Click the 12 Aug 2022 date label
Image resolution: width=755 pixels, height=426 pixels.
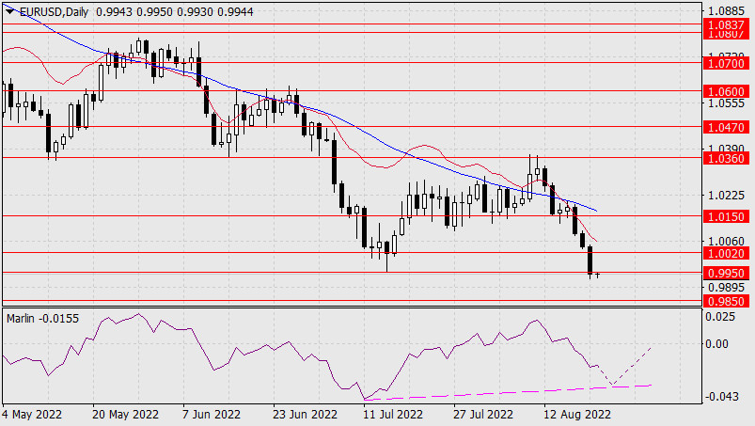pos(577,415)
